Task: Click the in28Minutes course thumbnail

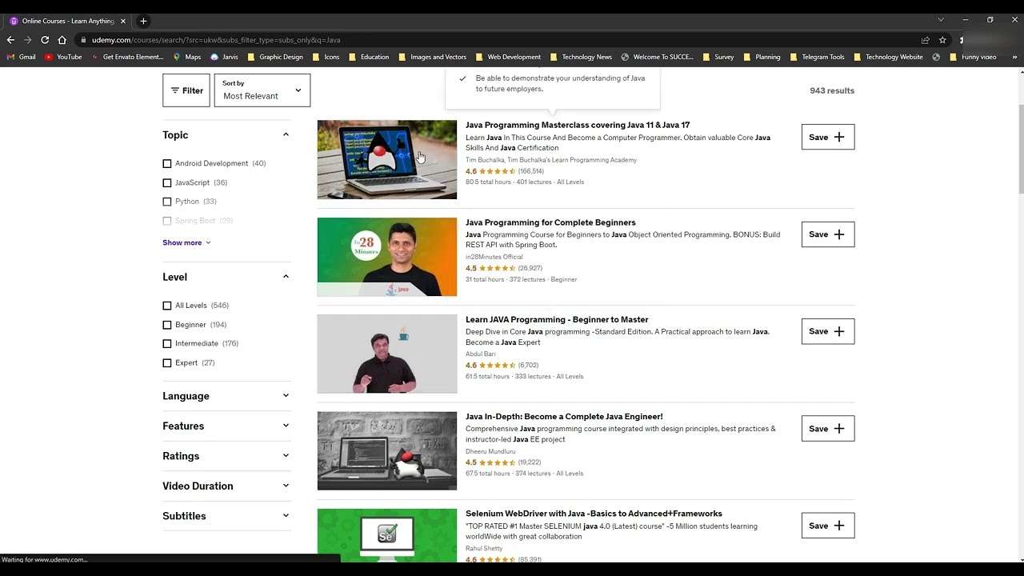Action: [x=387, y=257]
